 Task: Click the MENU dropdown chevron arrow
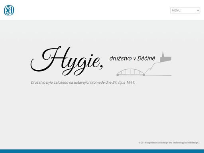tap(198, 10)
